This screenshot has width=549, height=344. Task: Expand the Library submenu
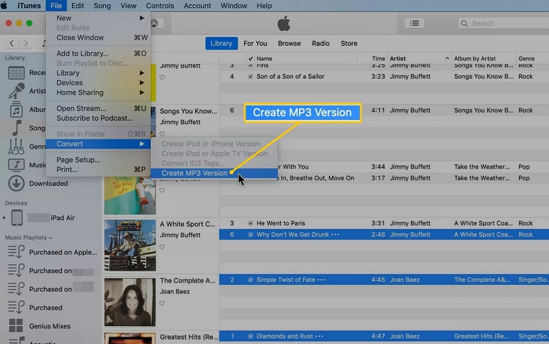point(142,73)
